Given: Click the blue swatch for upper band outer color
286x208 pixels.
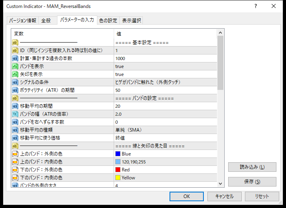Looking at the screenshot, I should [x=118, y=154].
